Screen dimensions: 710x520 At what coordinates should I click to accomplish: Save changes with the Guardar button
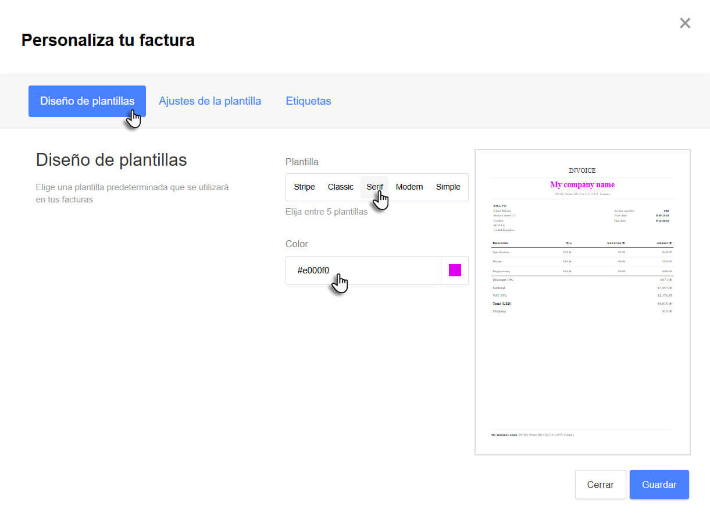[x=659, y=485]
